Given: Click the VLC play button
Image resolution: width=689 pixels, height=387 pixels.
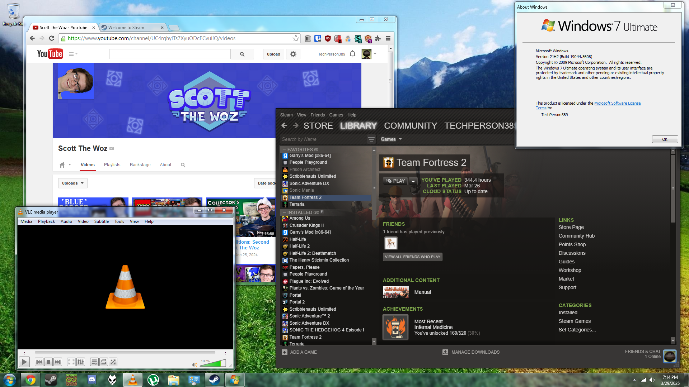Looking at the screenshot, I should [x=24, y=362].
